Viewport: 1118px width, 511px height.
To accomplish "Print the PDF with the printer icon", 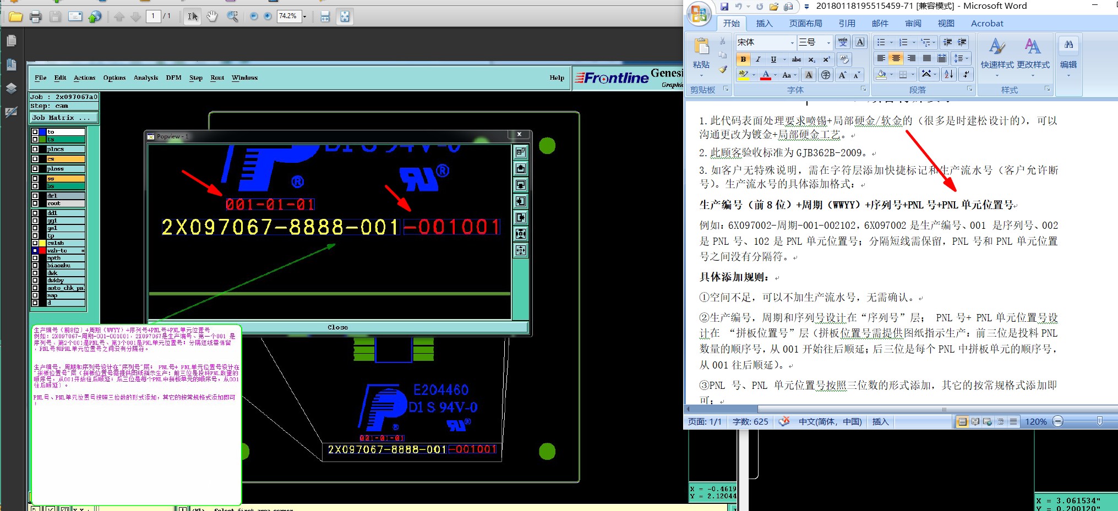I will (36, 17).
